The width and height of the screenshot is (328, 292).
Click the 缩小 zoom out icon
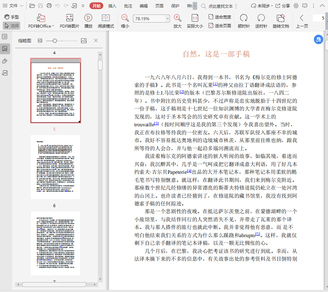[x=125, y=18]
